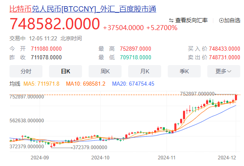Image resolution: width=244 pixels, height=166 pixels.
Task: Click the high-point annotation 752897.000000 near candle
Action: [197, 94]
